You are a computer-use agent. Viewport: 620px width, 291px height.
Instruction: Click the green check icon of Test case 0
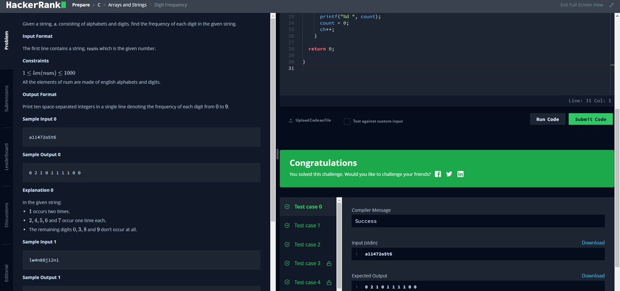coord(287,207)
